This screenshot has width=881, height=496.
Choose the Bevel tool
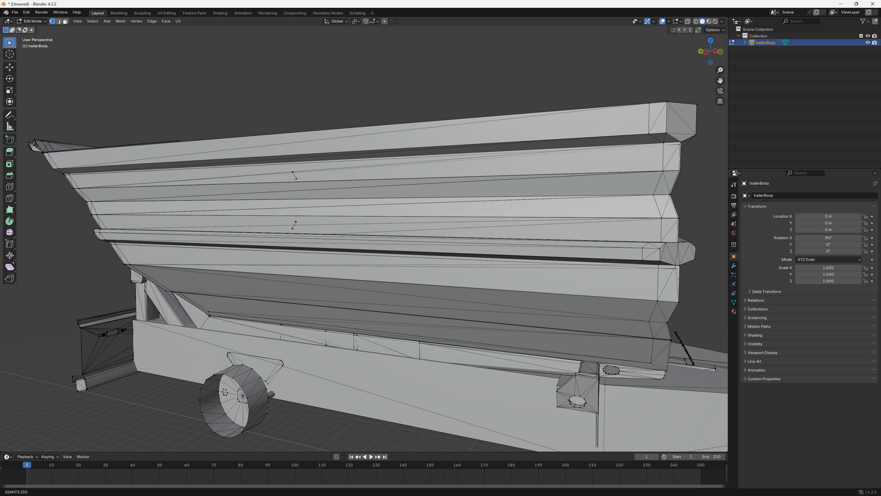pos(10,175)
